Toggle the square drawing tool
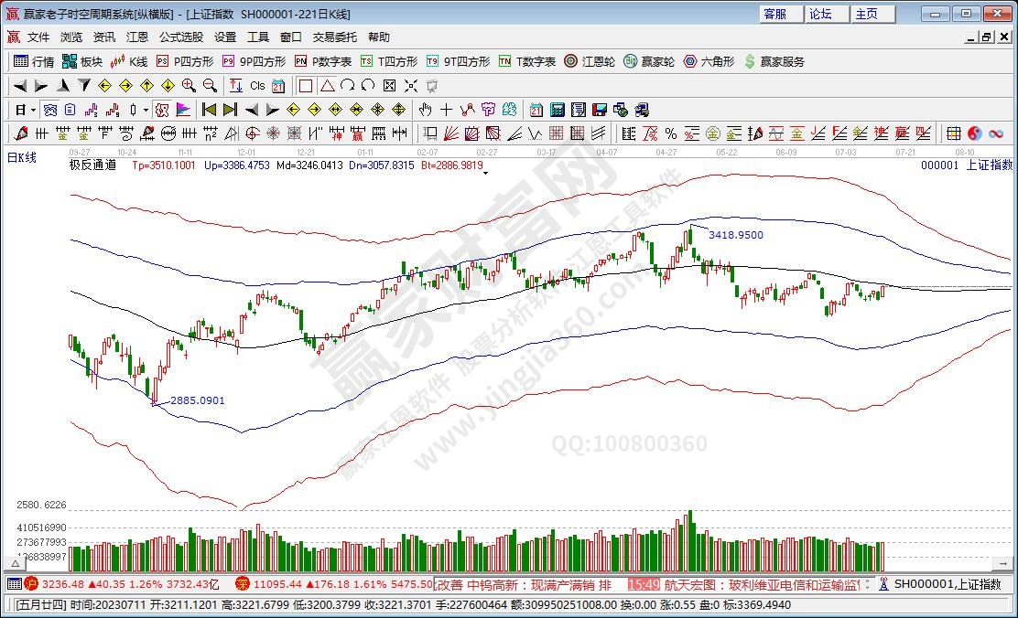The image size is (1018, 618). coord(305,86)
